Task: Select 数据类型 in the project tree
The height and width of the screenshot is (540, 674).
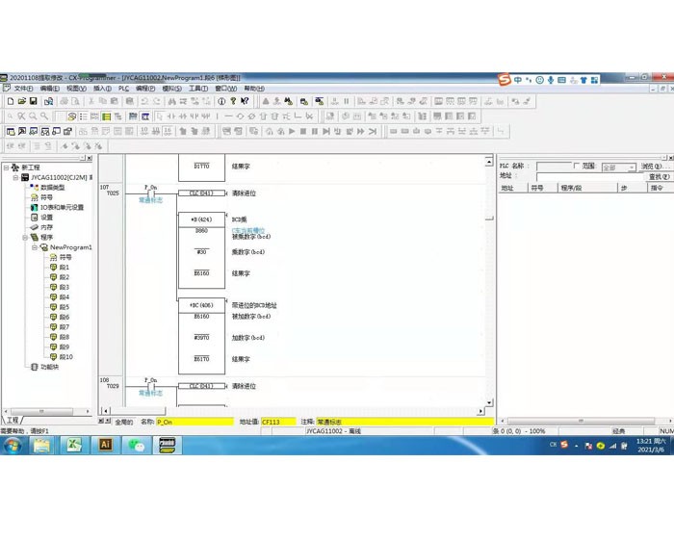Action: tap(52, 188)
